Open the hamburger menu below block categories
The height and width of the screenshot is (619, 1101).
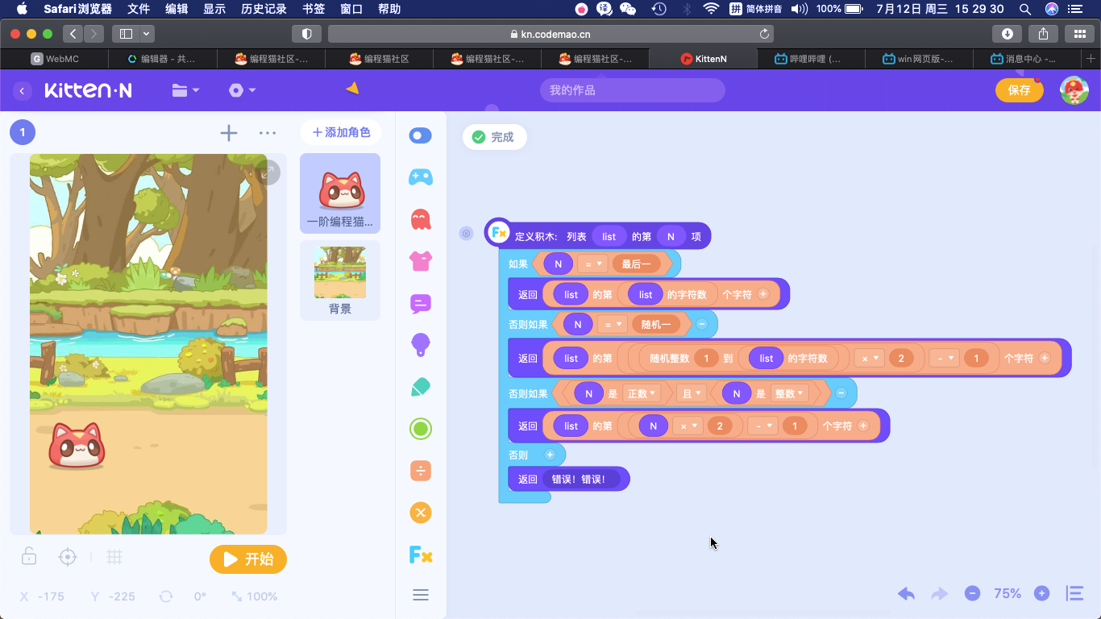421,595
